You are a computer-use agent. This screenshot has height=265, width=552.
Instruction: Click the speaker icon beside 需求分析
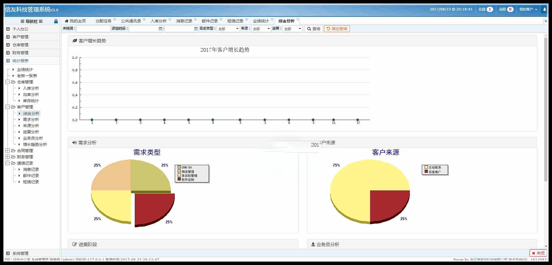(x=74, y=142)
